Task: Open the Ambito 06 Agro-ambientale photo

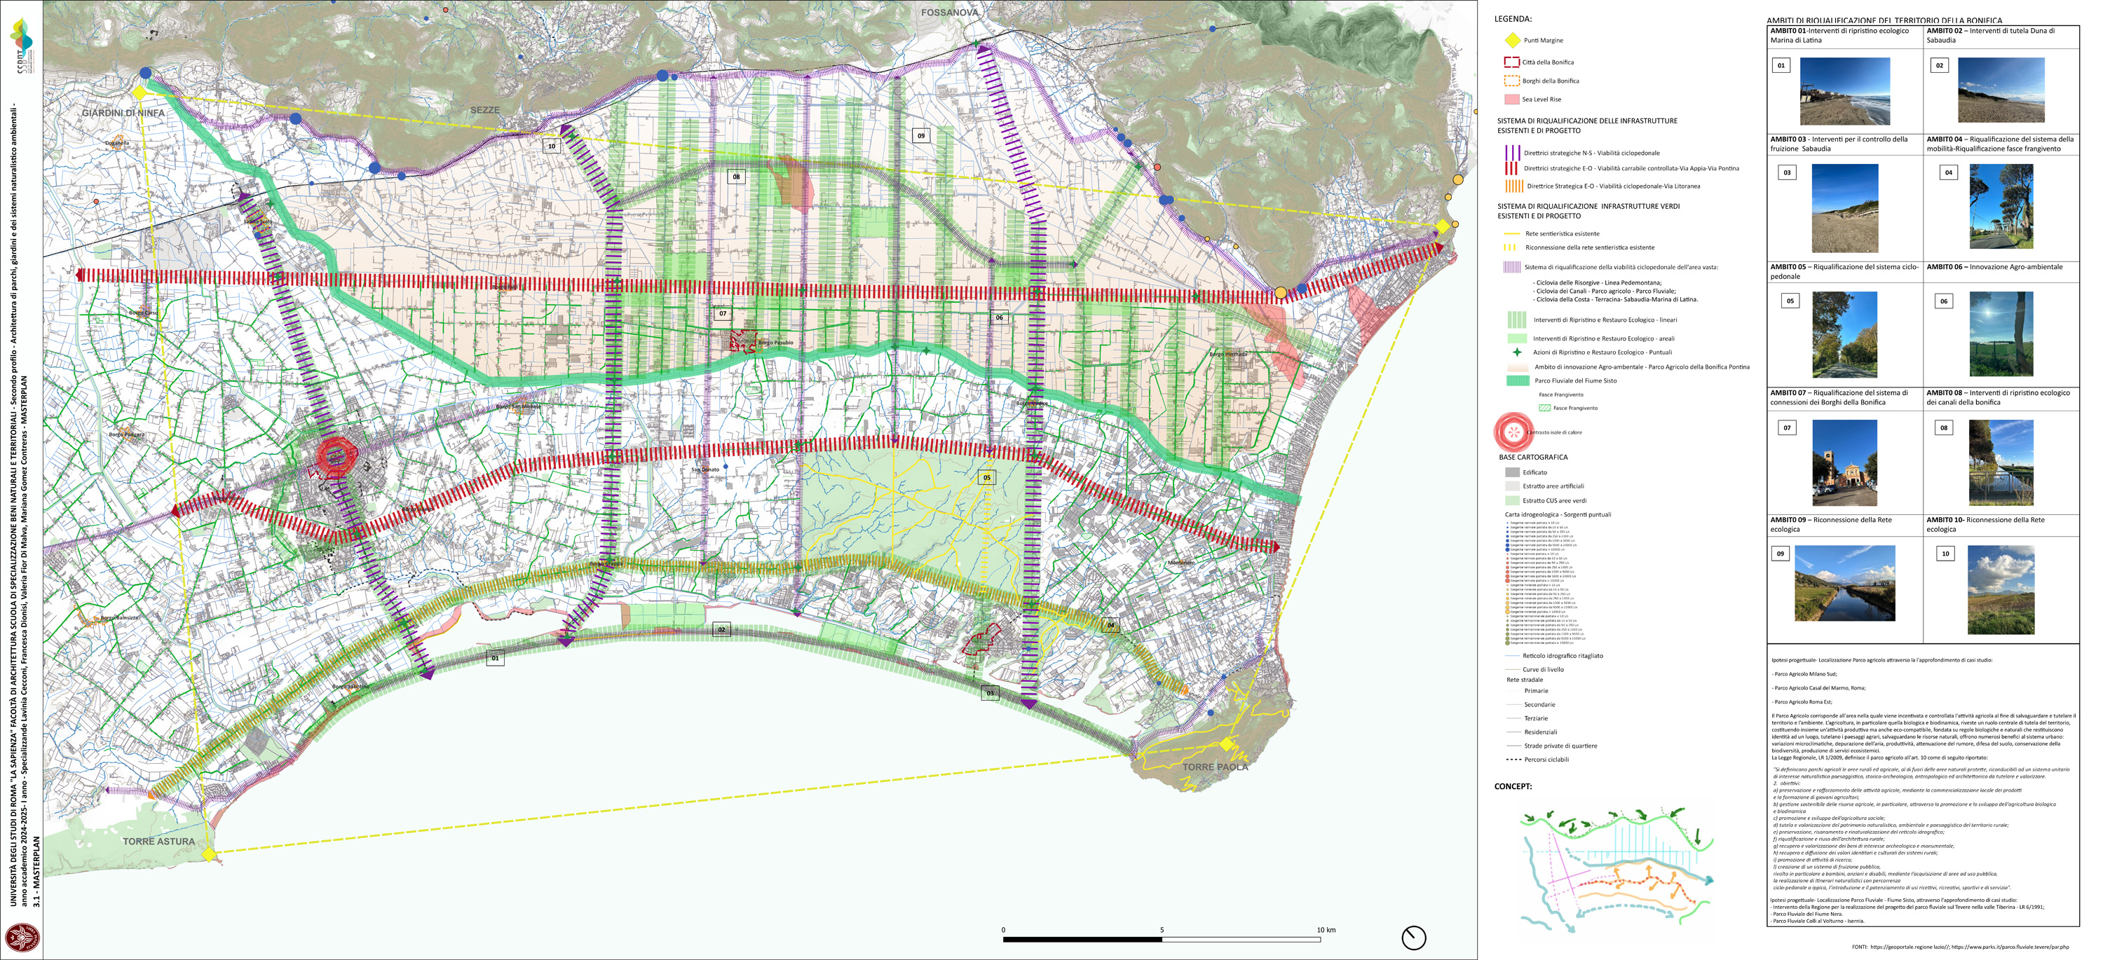Action: pos(2001,334)
